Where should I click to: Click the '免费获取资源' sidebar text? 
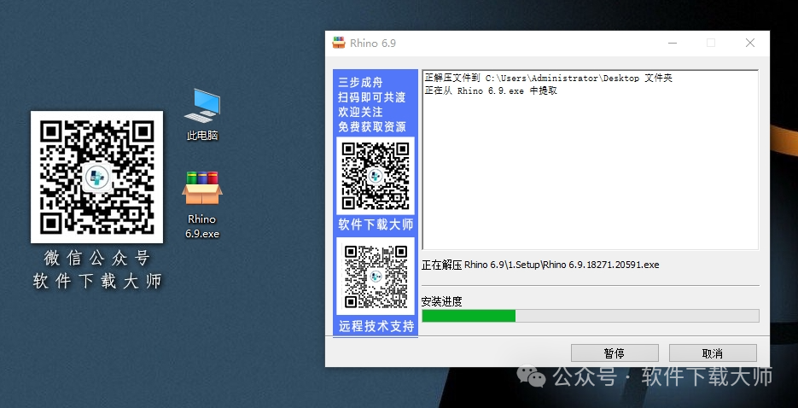point(372,126)
